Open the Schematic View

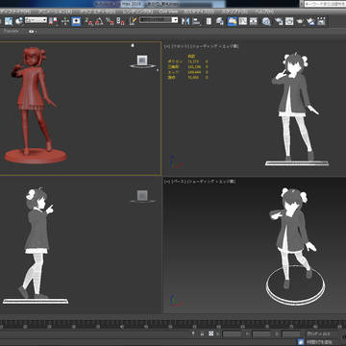coord(254,21)
